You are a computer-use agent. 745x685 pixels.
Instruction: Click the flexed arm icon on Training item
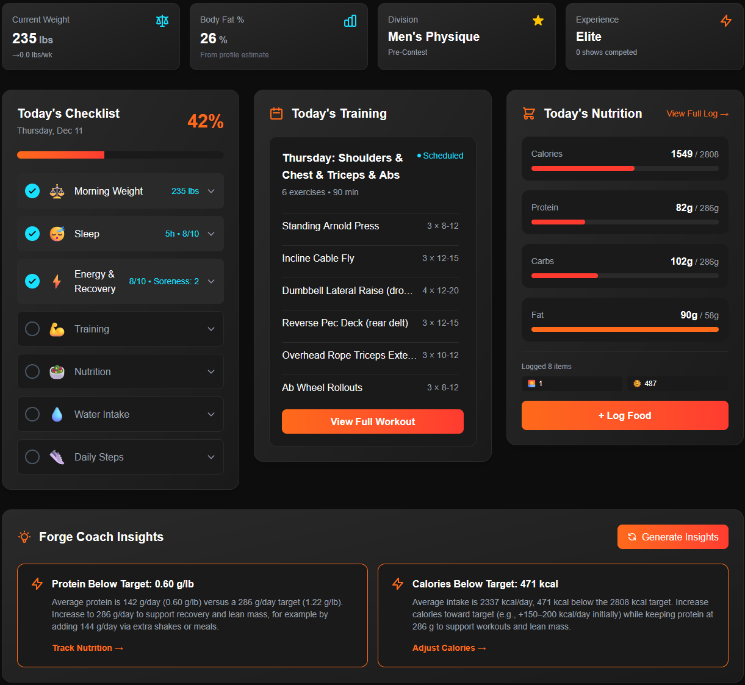(x=57, y=329)
